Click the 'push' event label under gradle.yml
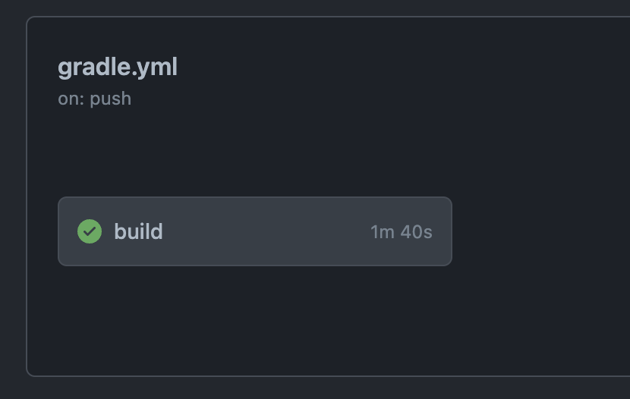Image resolution: width=630 pixels, height=399 pixels. click(111, 99)
